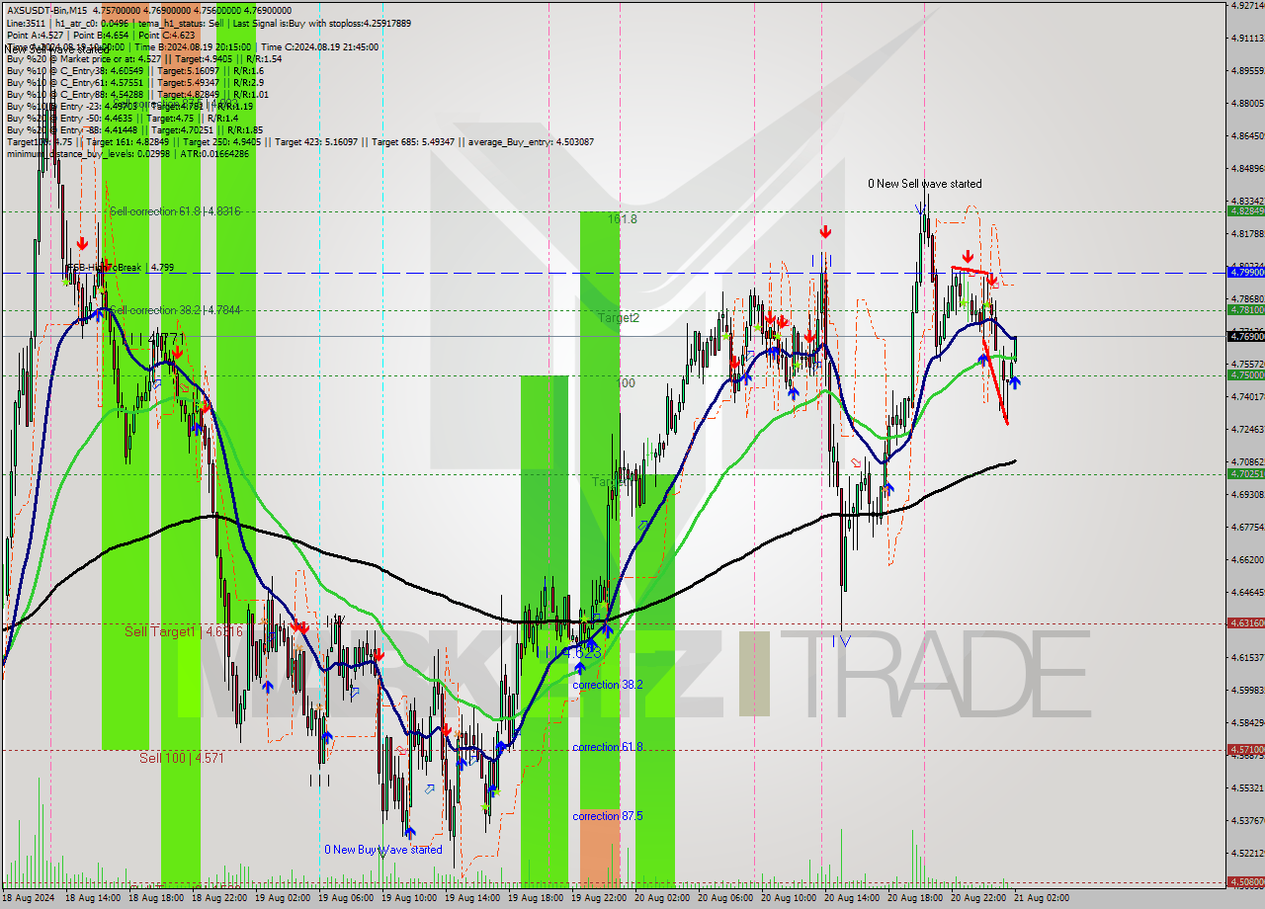The image size is (1265, 909).
Task: Click the '20 Aug 06:00' time axis label
Action: (x=727, y=898)
